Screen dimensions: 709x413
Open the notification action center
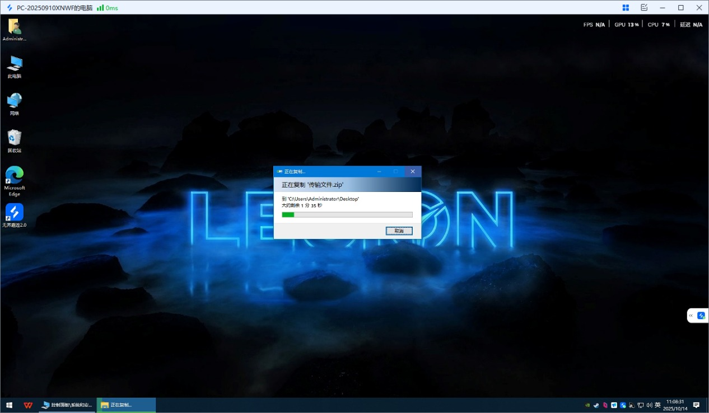pyautogui.click(x=696, y=405)
